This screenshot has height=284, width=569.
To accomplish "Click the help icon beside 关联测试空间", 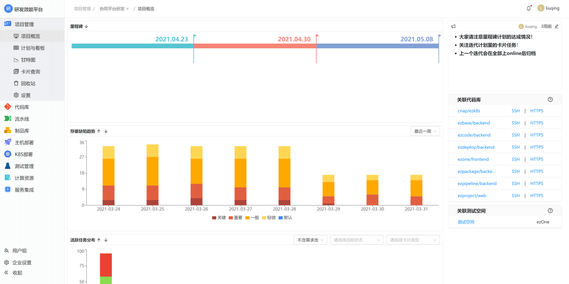I will [550, 211].
